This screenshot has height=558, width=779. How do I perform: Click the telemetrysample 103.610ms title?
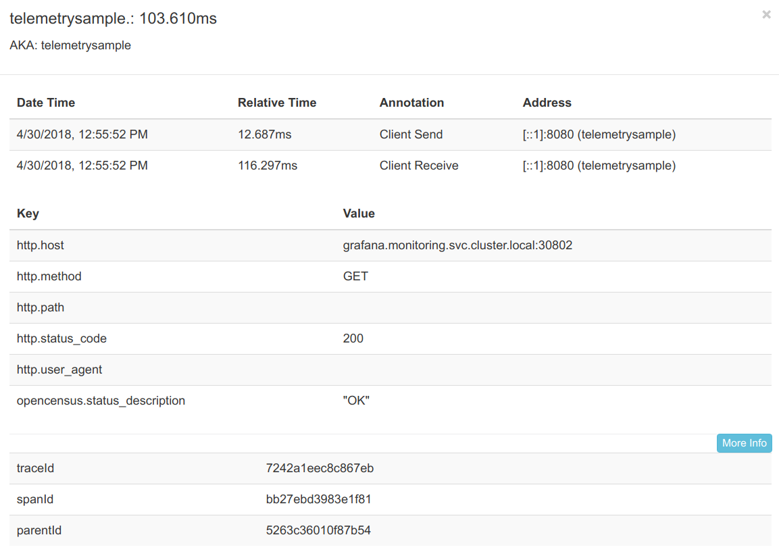(x=114, y=18)
